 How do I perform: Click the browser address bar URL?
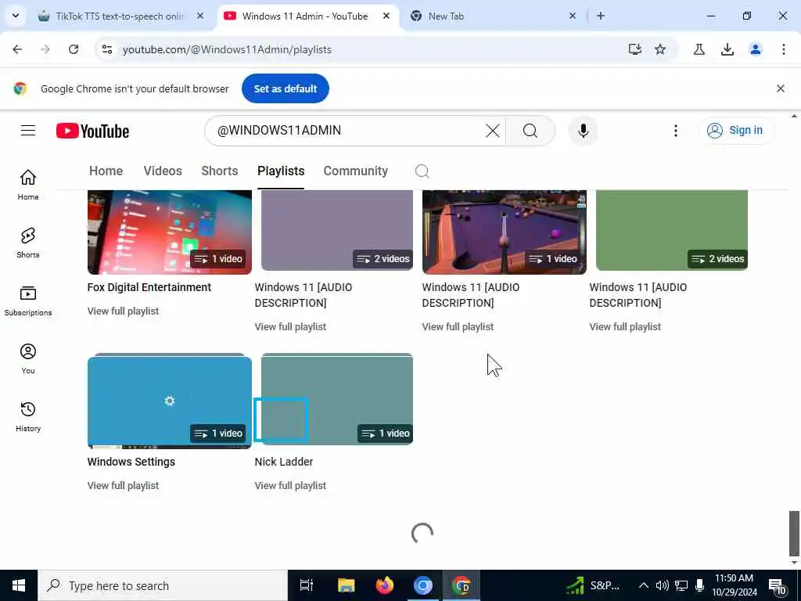227,49
